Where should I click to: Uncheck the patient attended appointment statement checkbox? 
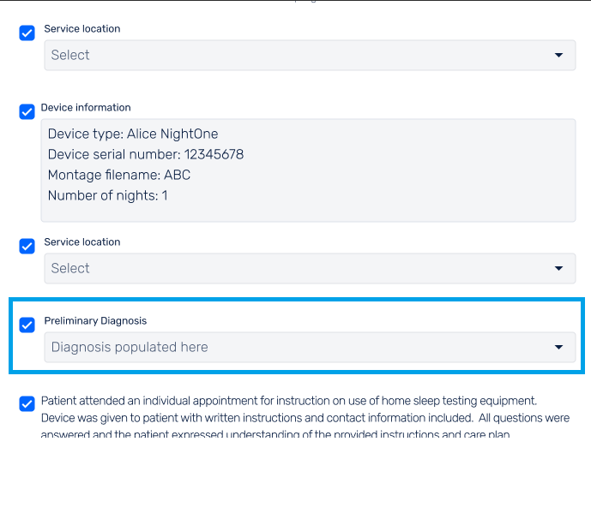[x=27, y=403]
